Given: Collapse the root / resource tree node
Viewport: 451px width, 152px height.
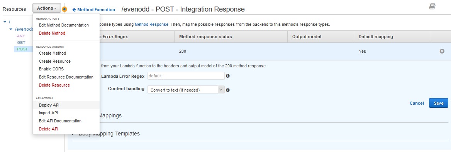Looking at the screenshot, I should click(x=5, y=22).
